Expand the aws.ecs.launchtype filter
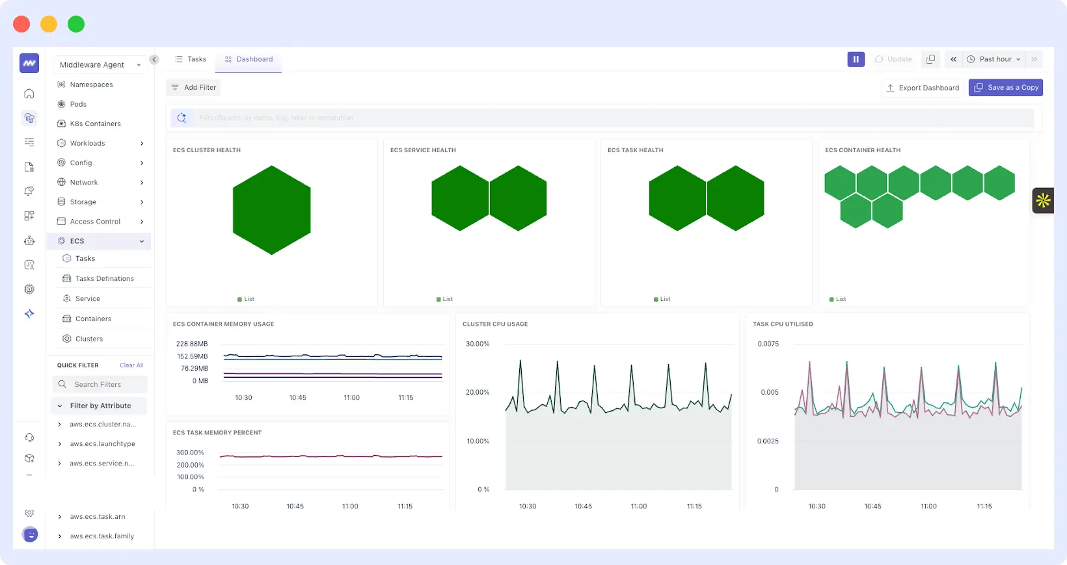The width and height of the screenshot is (1067, 565). pyautogui.click(x=60, y=444)
